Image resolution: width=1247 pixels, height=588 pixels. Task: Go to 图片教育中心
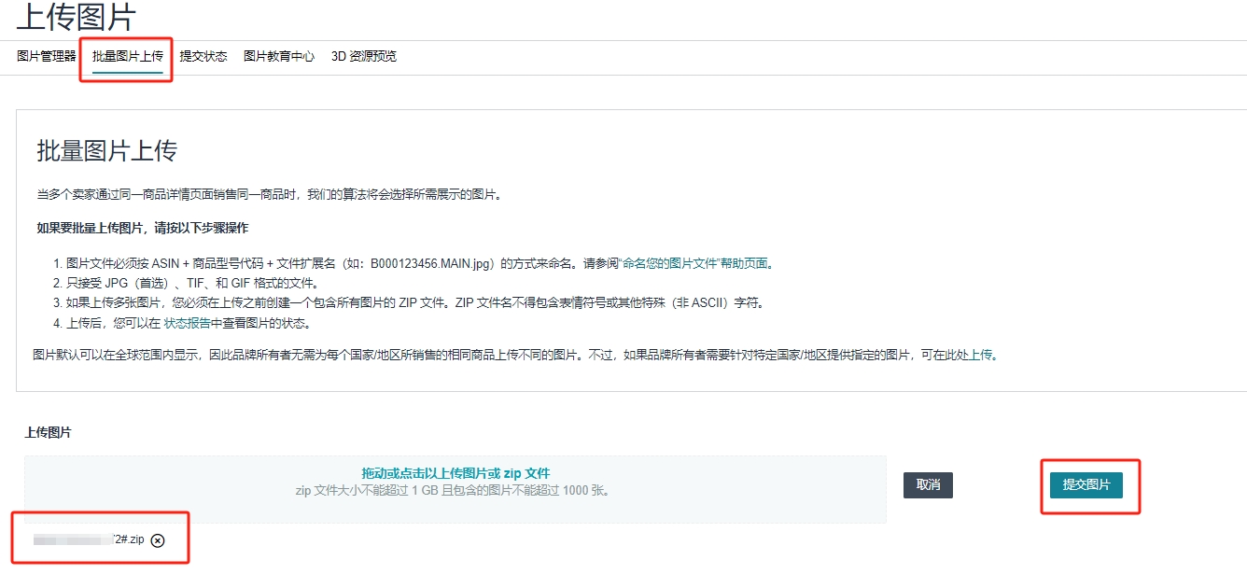278,56
